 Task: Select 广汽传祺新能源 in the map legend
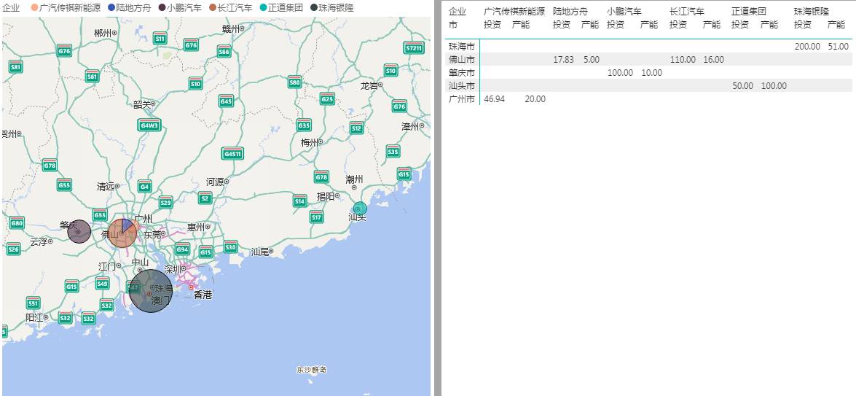click(x=66, y=7)
